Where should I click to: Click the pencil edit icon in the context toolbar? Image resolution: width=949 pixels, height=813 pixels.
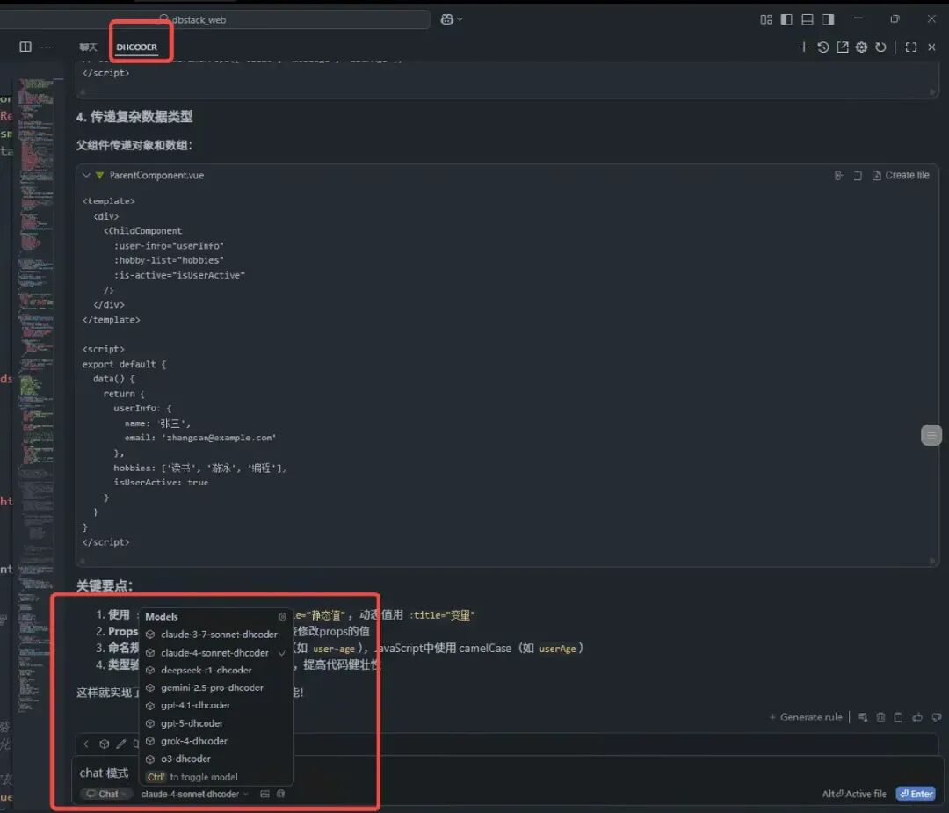point(121,744)
